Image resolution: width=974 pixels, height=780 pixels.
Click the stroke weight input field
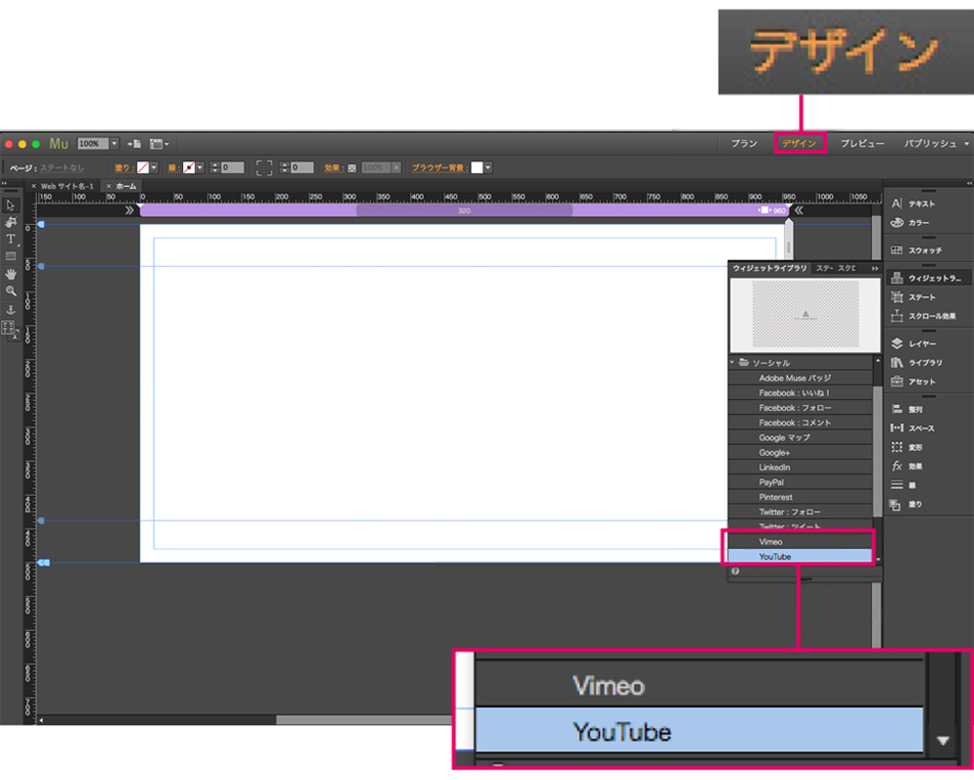click(x=233, y=167)
